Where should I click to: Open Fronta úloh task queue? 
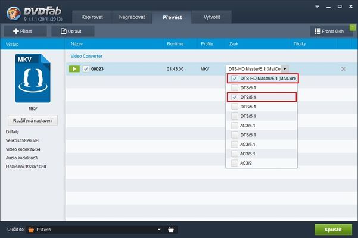coord(330,31)
